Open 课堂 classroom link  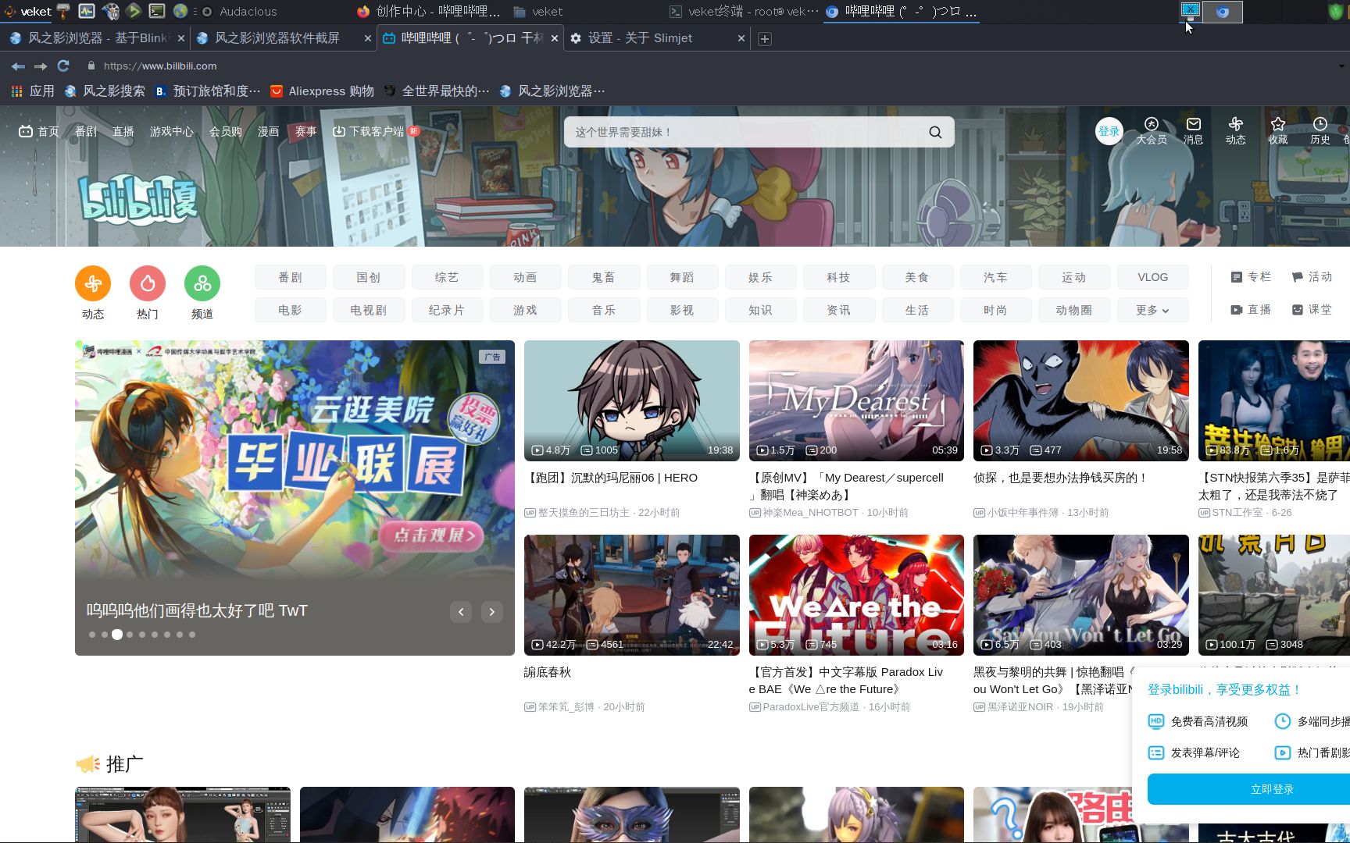pyautogui.click(x=1312, y=310)
